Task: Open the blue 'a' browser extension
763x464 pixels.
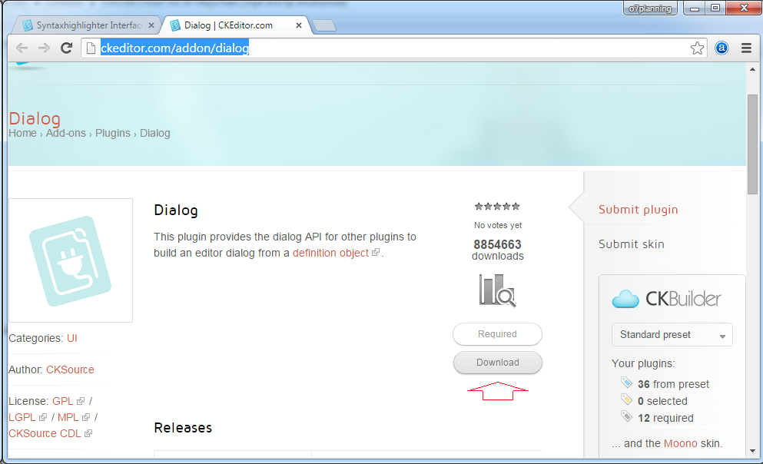Action: [722, 48]
